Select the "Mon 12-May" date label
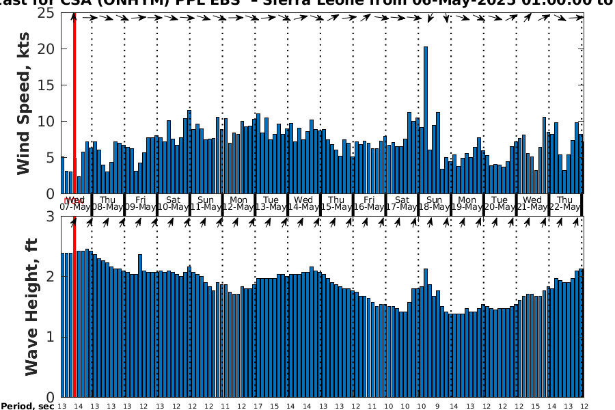Viewport: 615px width, 410px height. point(238,203)
